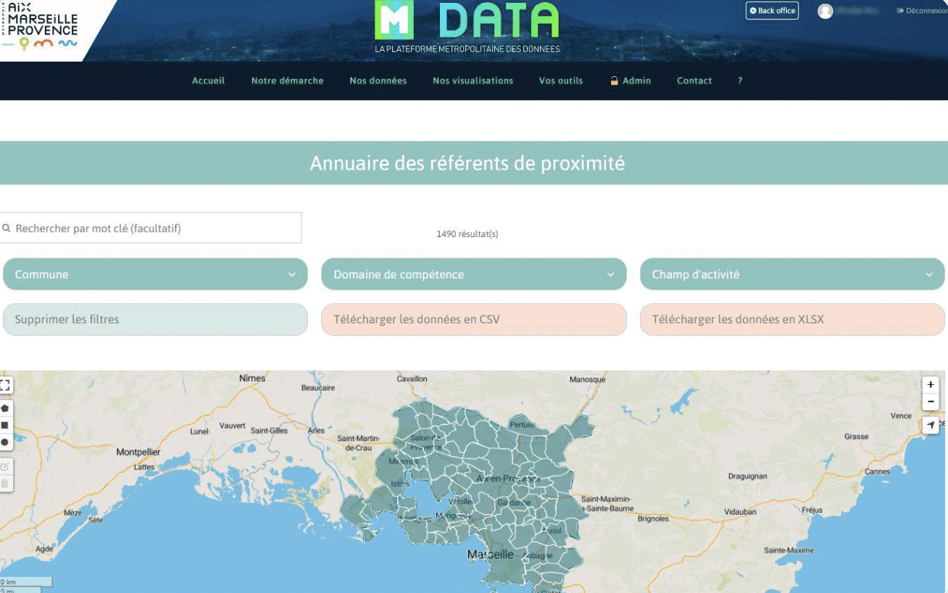Select the draw rectangle tool on map
This screenshot has height=593, width=948.
(x=5, y=426)
